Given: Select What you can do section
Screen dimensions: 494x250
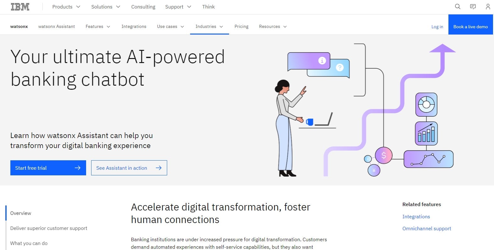Looking at the screenshot, I should click(x=29, y=243).
